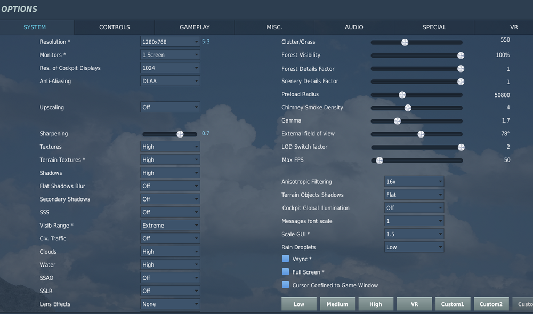Screen dimensions: 533x314
Task: Open the Visib Range dropdown
Action: pyautogui.click(x=171, y=225)
